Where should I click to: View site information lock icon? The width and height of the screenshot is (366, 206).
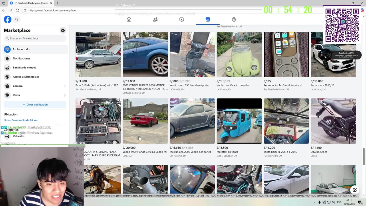coord(25,10)
